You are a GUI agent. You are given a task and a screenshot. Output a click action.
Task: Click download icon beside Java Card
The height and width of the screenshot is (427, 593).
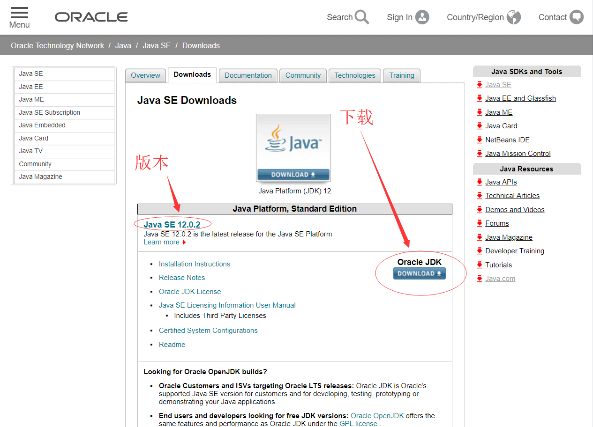point(480,126)
